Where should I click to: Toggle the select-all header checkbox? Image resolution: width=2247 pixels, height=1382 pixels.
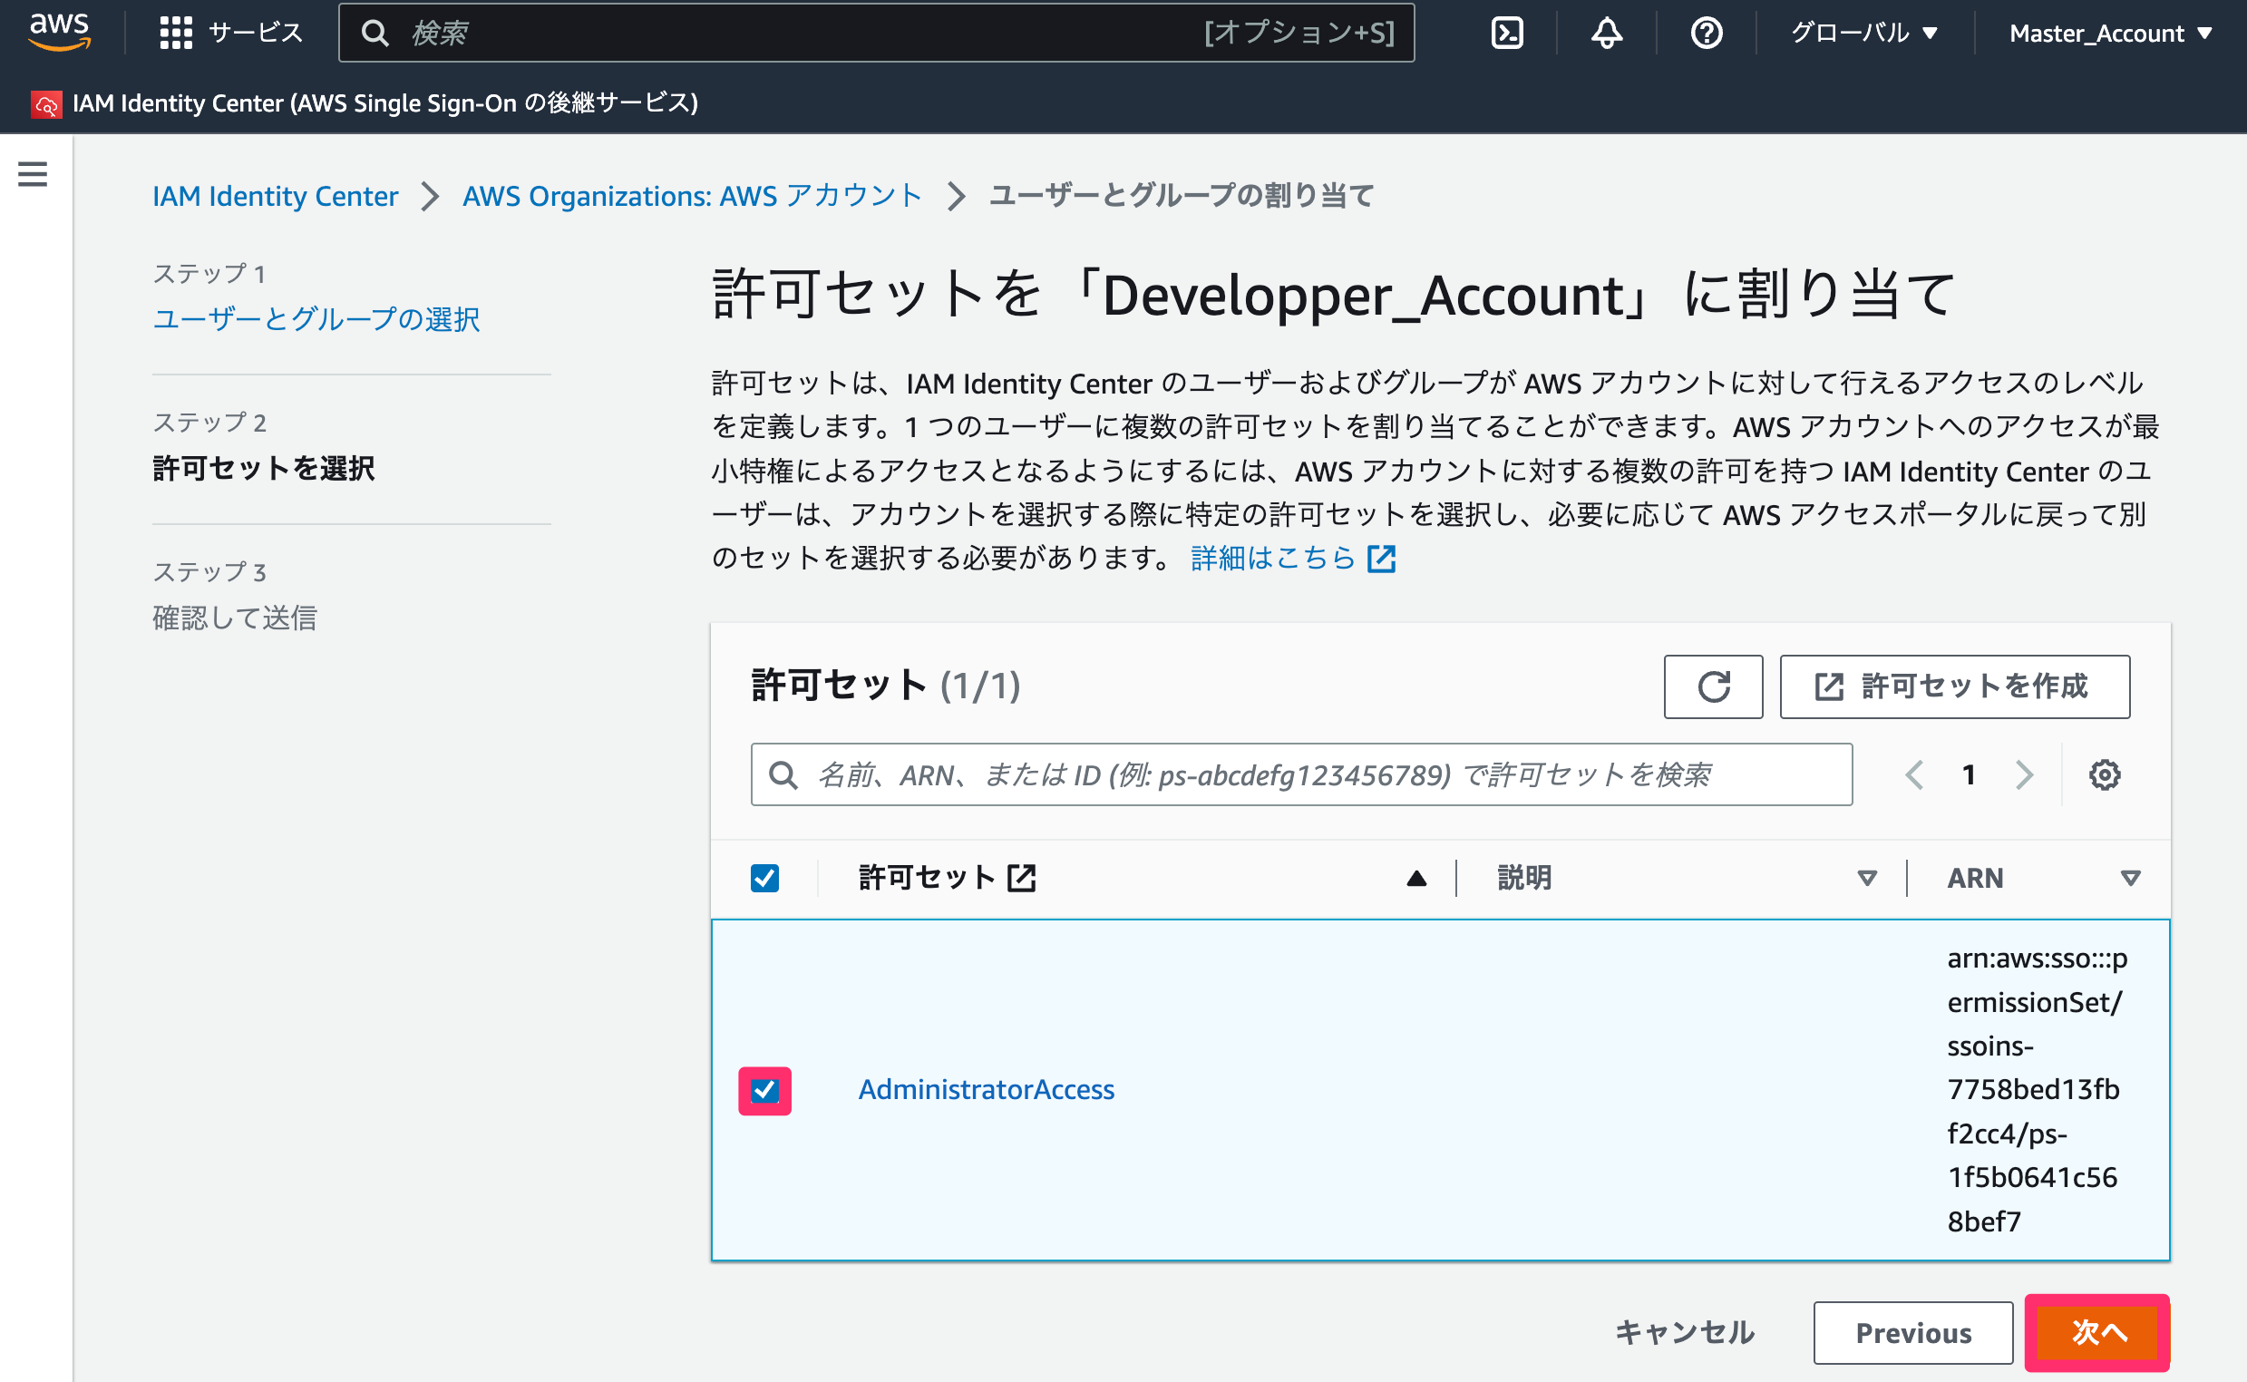764,879
